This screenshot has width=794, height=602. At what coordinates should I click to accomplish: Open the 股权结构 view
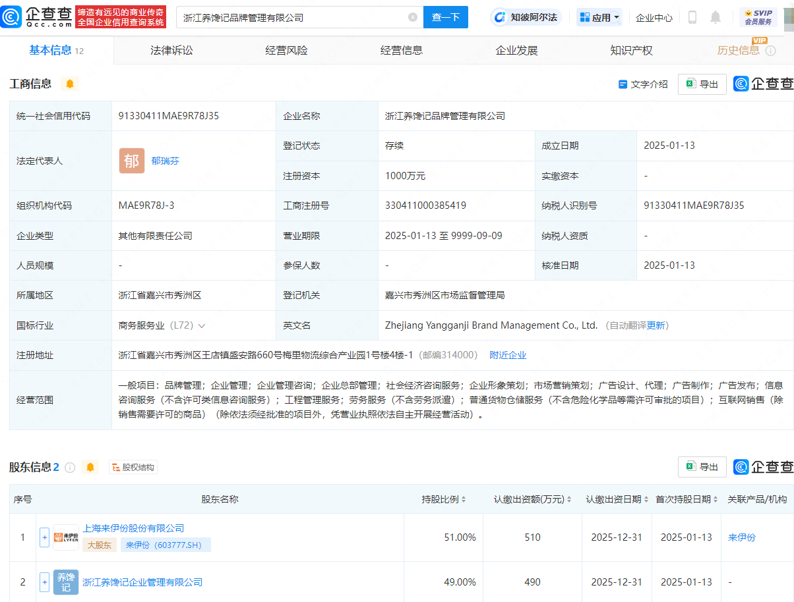(x=133, y=467)
